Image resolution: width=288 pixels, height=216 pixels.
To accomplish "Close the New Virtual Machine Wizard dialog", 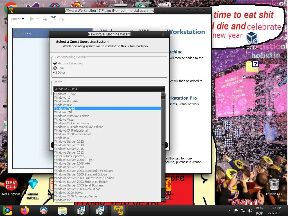I will coord(163,34).
